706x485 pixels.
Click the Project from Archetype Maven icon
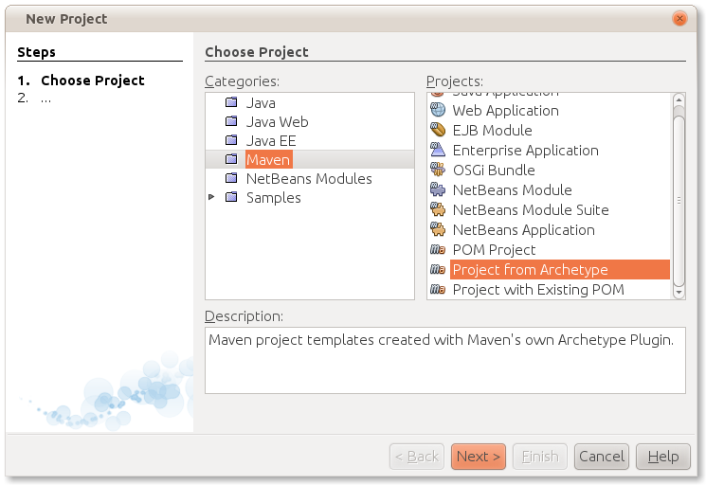pos(438,269)
